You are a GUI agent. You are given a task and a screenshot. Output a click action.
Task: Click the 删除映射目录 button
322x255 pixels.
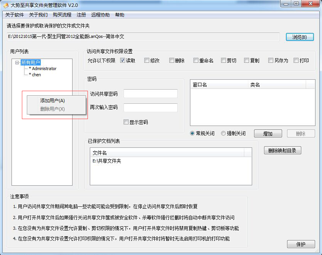point(282,150)
